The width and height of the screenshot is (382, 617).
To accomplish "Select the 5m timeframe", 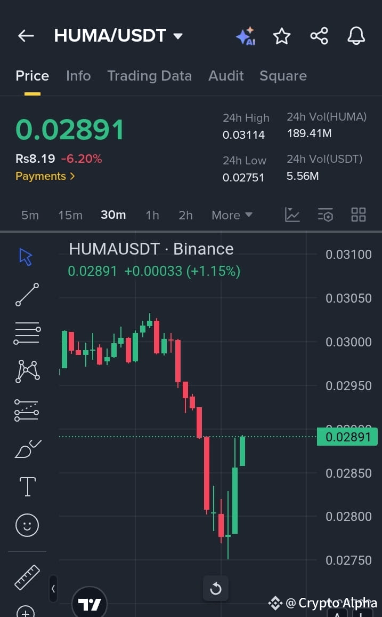I will pos(30,215).
